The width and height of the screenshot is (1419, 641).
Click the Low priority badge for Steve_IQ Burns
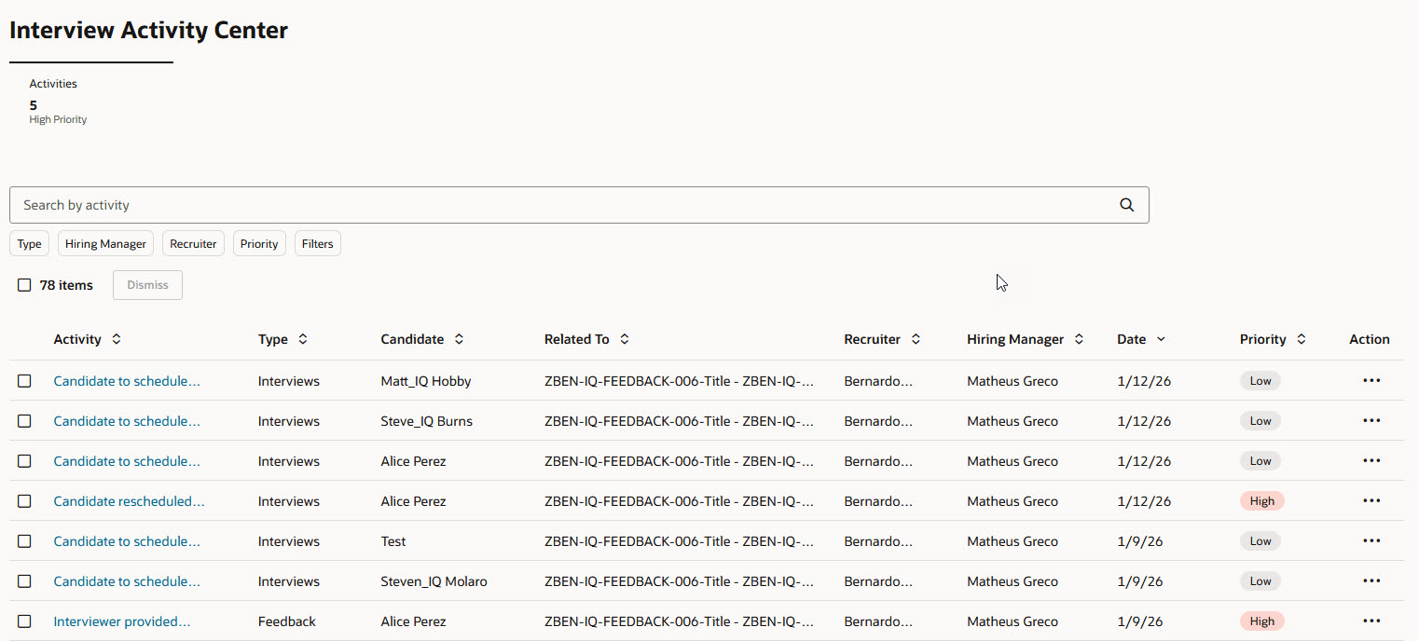(1261, 421)
